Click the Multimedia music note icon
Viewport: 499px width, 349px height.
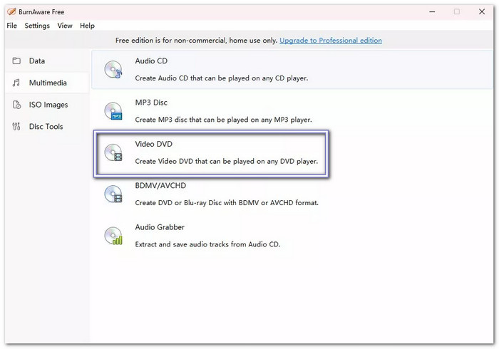pos(16,83)
